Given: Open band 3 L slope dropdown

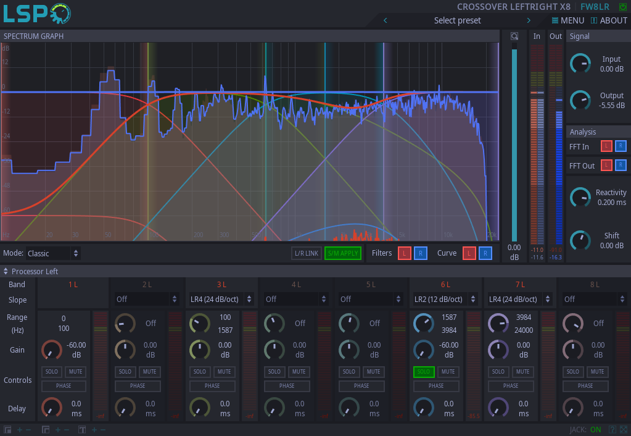Looking at the screenshot, I should (x=221, y=299).
